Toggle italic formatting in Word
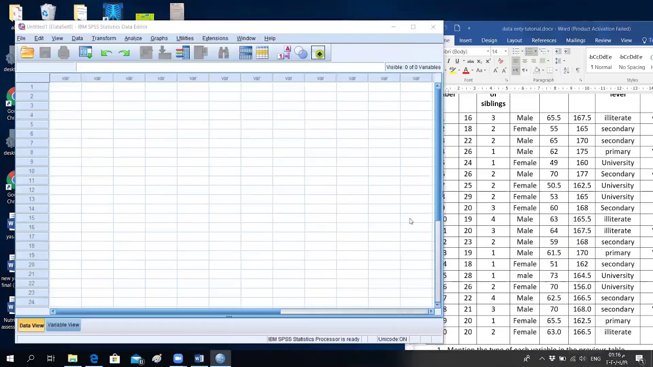653x367 pixels. [448, 61]
